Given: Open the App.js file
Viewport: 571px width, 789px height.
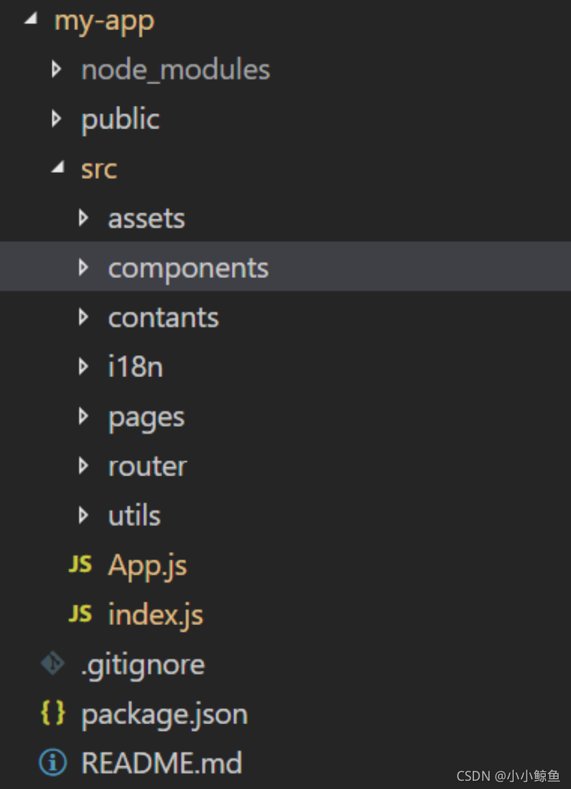Looking at the screenshot, I should (x=147, y=566).
